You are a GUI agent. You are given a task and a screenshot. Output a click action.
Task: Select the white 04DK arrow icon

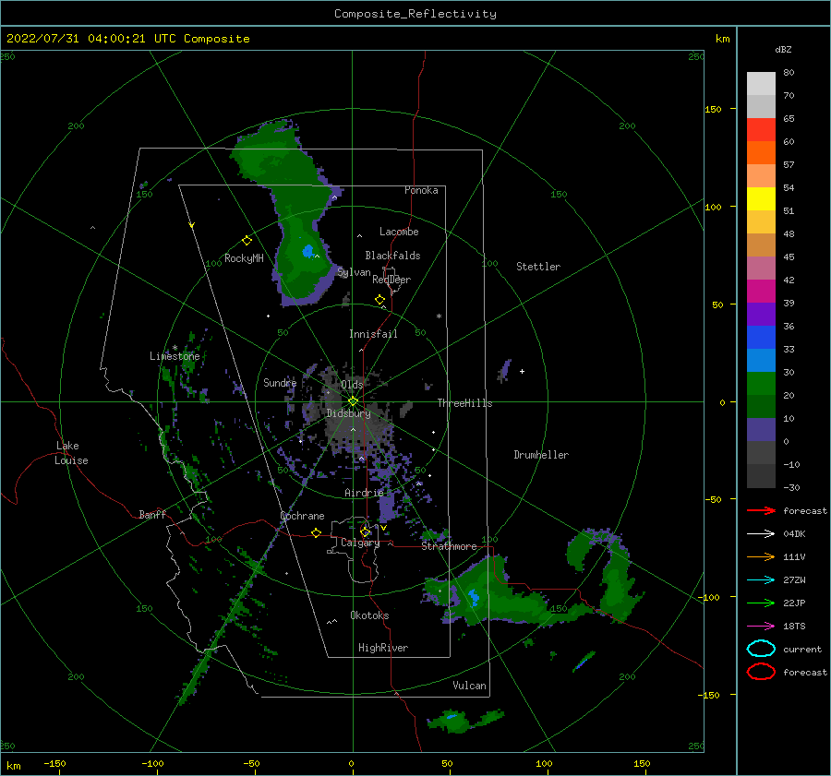pyautogui.click(x=761, y=534)
